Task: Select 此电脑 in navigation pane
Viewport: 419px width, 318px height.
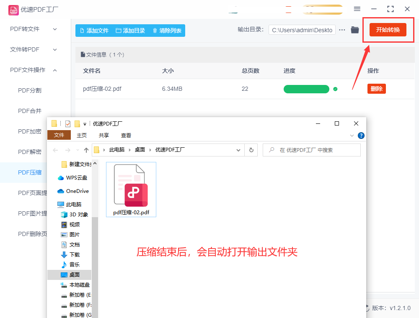Action: [x=70, y=204]
